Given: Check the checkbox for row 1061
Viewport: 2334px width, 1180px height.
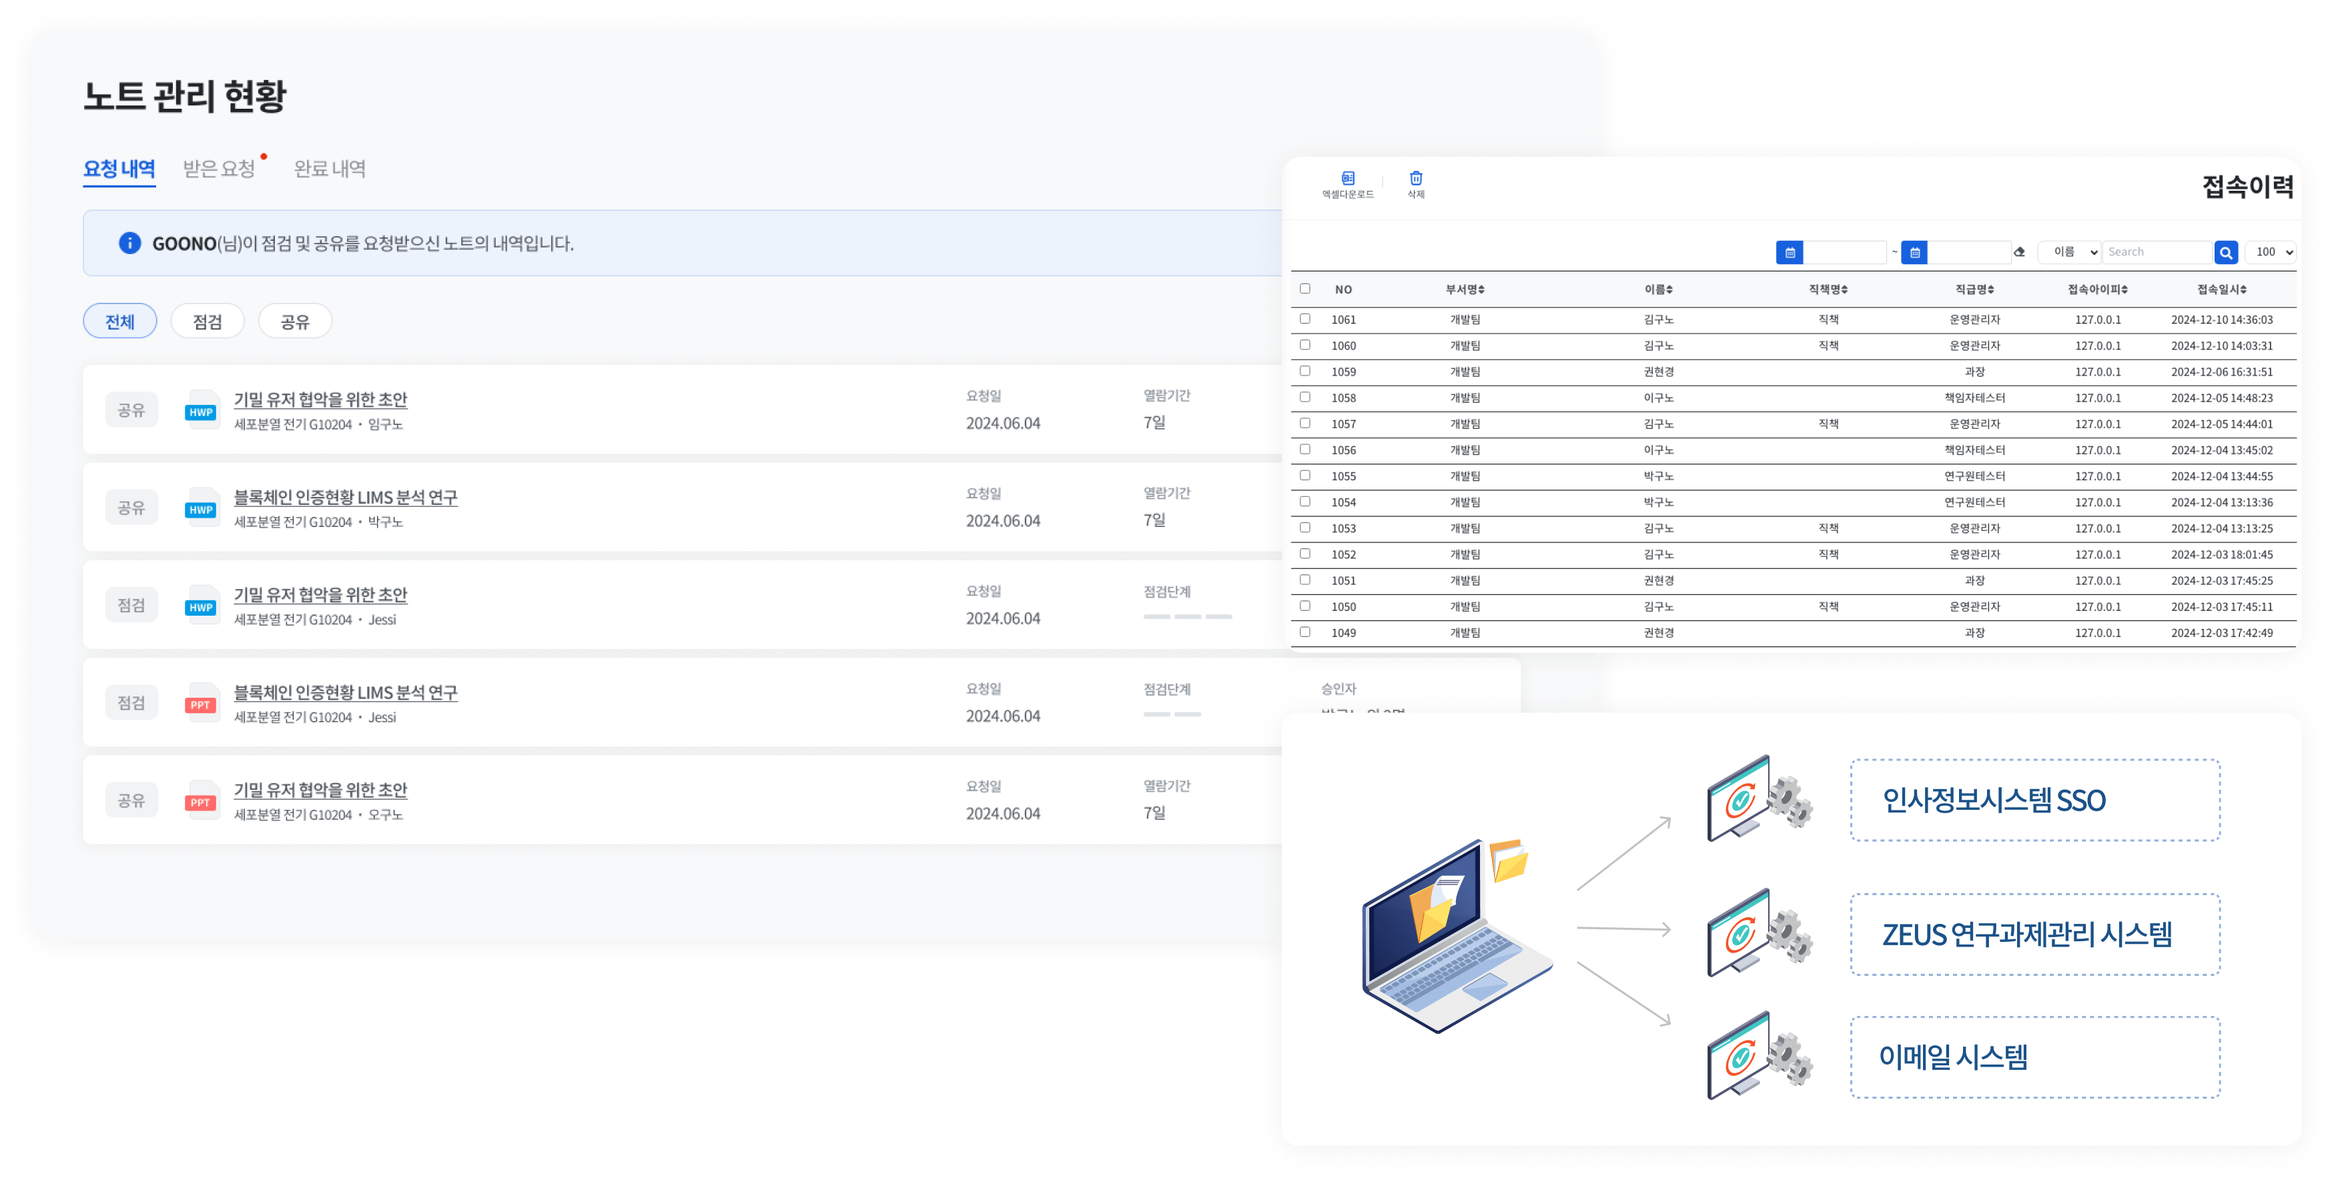Looking at the screenshot, I should click(x=1306, y=319).
